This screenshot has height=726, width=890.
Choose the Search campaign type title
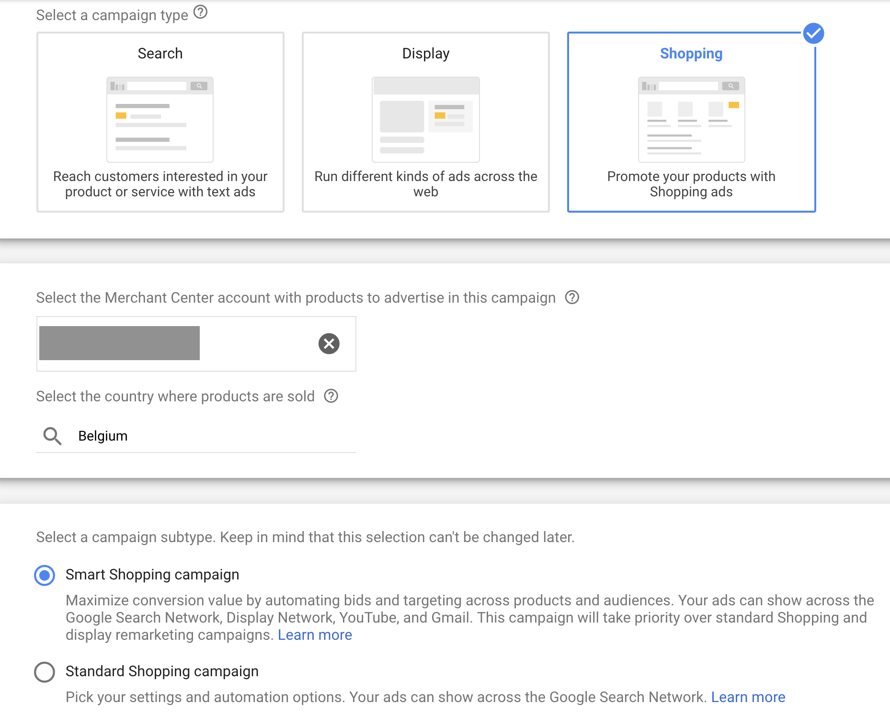click(160, 53)
